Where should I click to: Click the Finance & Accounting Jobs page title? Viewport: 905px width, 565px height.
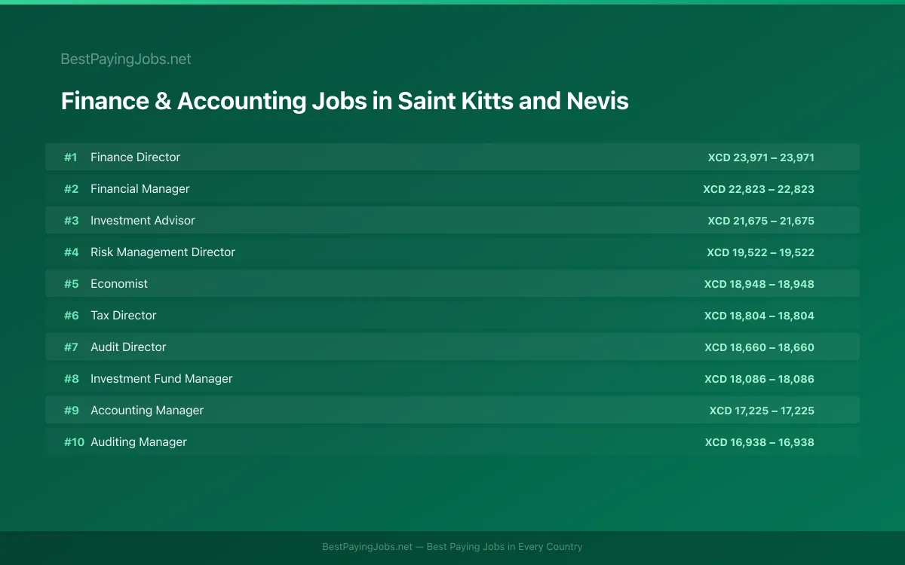click(x=345, y=101)
